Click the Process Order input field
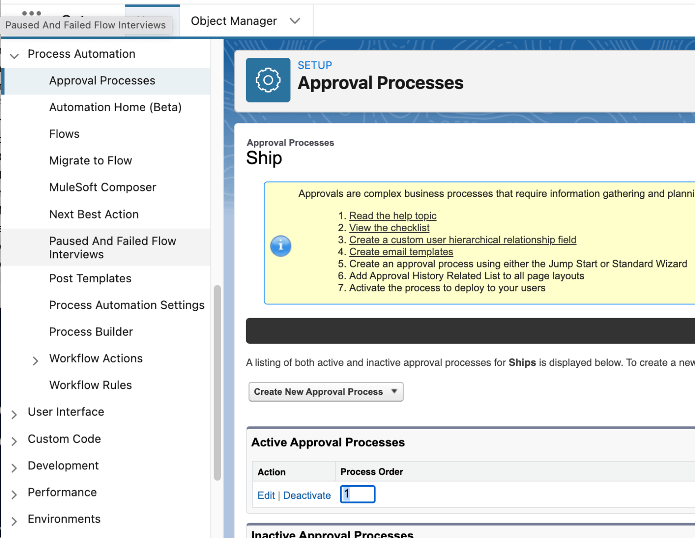 pyautogui.click(x=357, y=494)
